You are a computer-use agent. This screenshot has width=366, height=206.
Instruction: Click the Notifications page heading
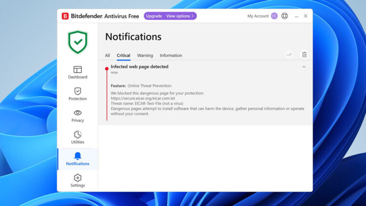[133, 37]
